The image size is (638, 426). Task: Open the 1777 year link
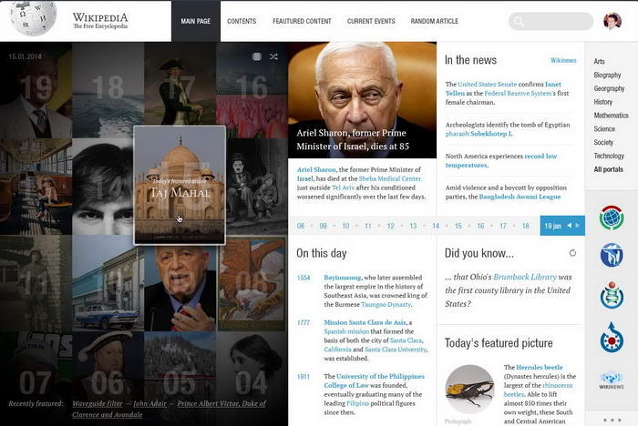[x=304, y=322]
